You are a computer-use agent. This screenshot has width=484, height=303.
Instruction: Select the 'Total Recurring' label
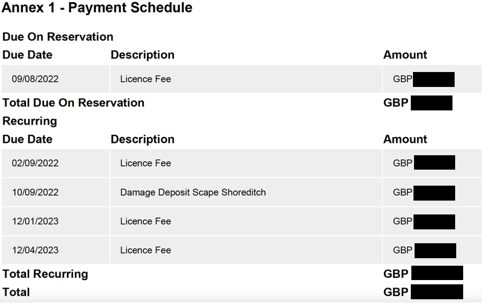(45, 274)
